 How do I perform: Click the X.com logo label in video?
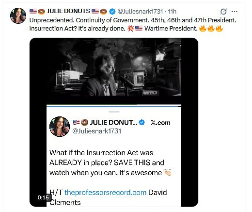pos(160,123)
